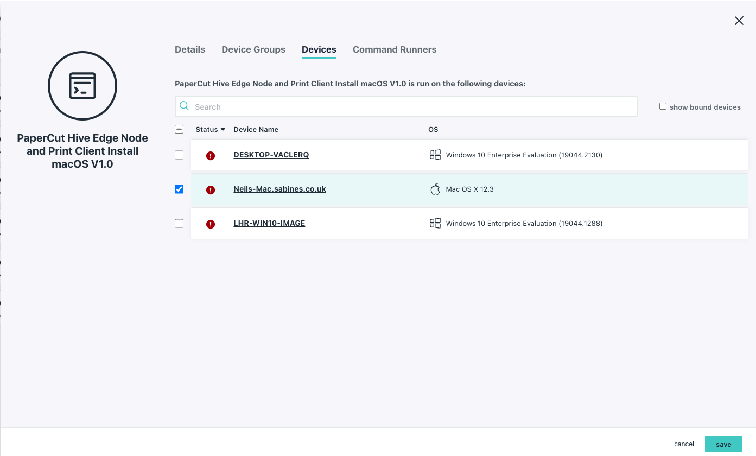Click Windows logo icon in DESKTOP-VACLERQ row

pyautogui.click(x=435, y=155)
